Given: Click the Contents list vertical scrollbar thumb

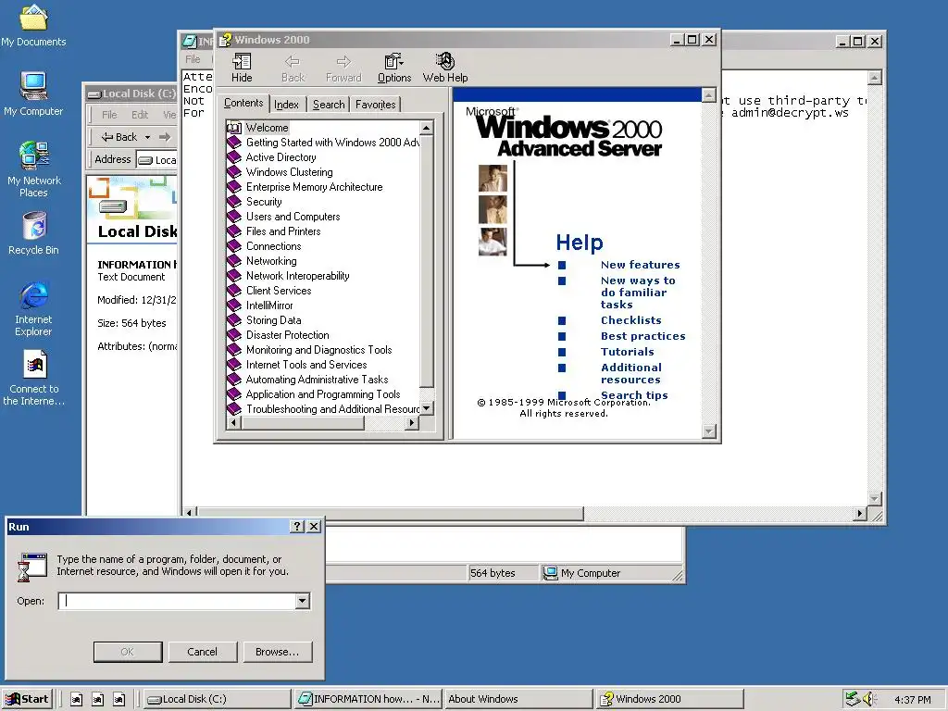Looking at the screenshot, I should tap(426, 261).
